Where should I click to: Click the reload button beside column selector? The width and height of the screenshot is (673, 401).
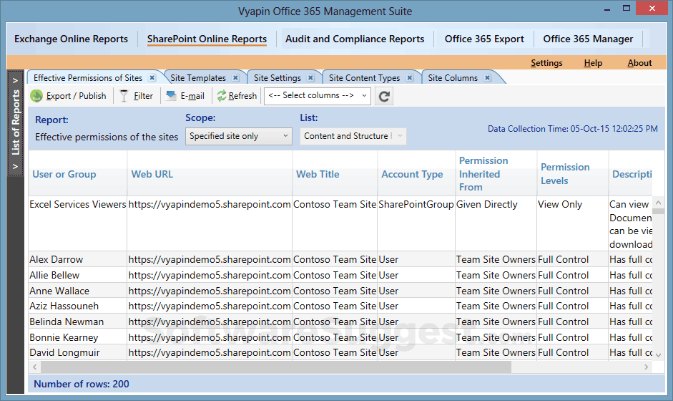(384, 96)
